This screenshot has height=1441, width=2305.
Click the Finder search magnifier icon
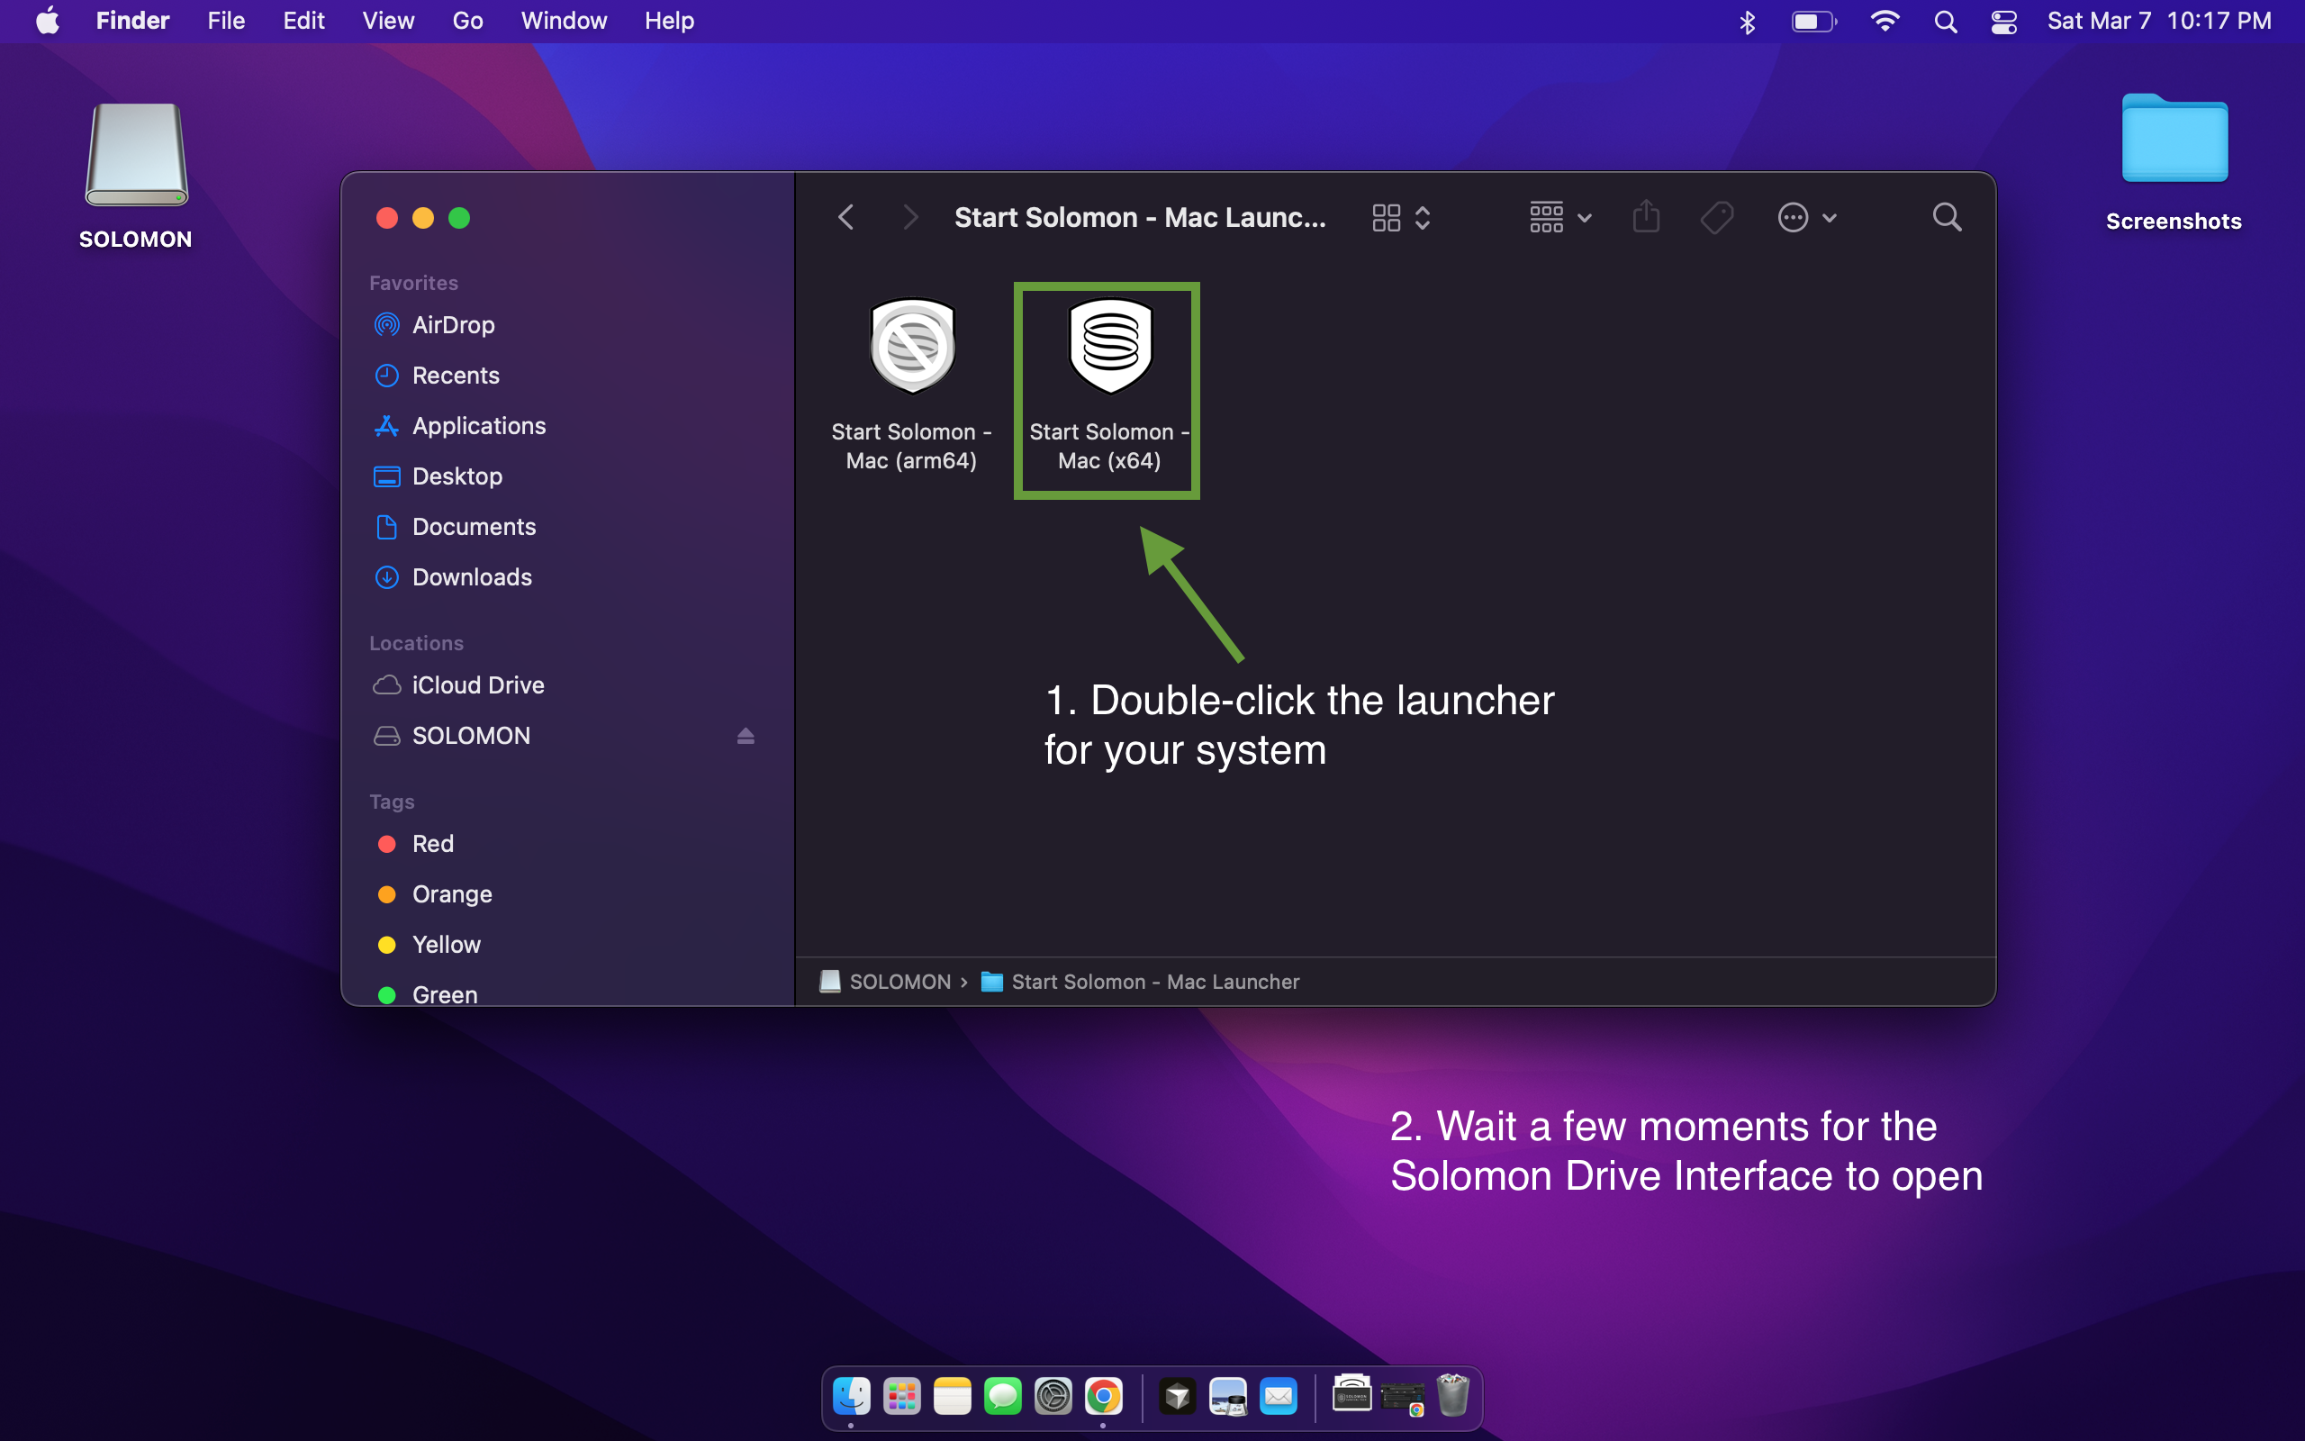(1946, 217)
